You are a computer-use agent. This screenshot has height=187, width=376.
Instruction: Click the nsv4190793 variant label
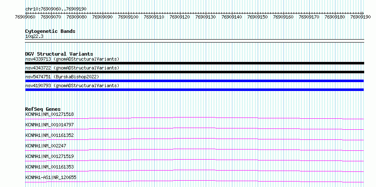(72, 85)
